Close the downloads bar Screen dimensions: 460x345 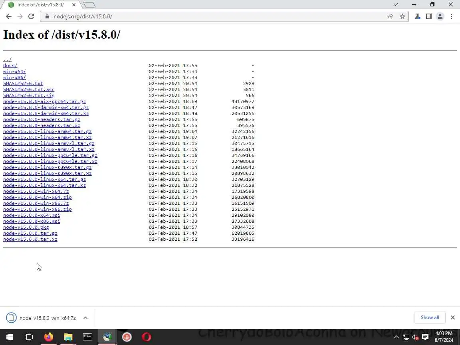tap(453, 317)
